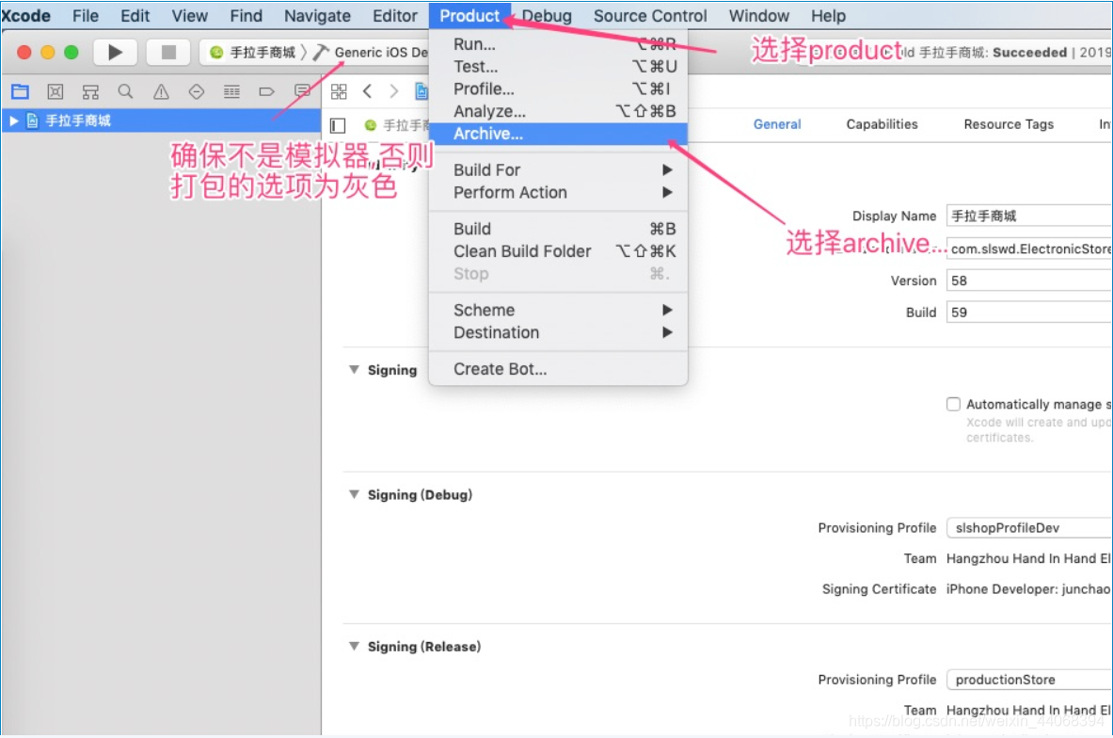The width and height of the screenshot is (1113, 738).
Task: Open the Build For submenu
Action: click(x=558, y=169)
